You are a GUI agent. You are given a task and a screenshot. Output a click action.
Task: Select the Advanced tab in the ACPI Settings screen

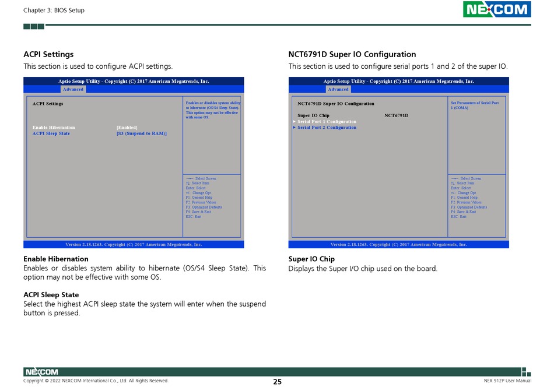[73, 89]
